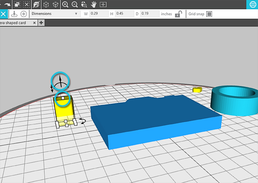The height and width of the screenshot is (183, 258).
Task: Toggle the Grid snap checkbox
Action: point(209,14)
